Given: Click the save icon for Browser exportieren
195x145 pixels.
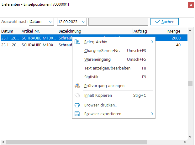Looking at the screenshot, I should [x=77, y=114].
